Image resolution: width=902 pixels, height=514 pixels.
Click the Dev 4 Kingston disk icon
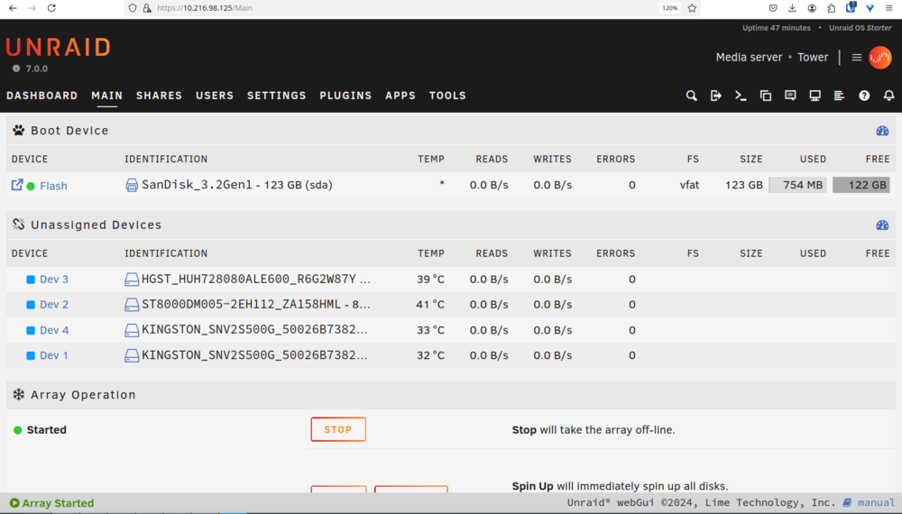pyautogui.click(x=131, y=330)
